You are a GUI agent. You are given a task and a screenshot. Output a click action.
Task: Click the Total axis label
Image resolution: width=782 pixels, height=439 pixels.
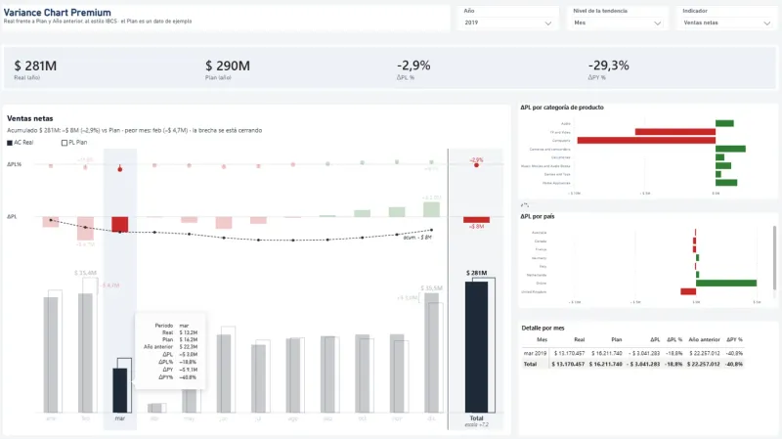(x=476, y=418)
